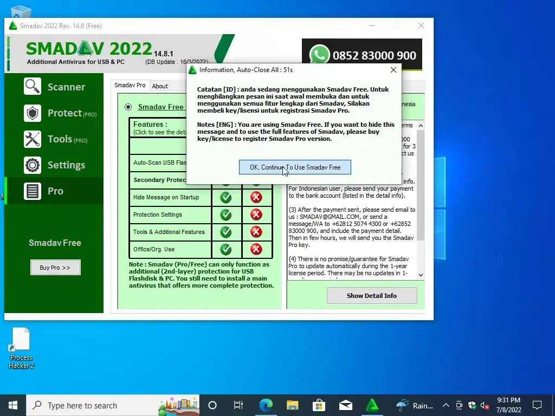Image resolution: width=555 pixels, height=416 pixels.
Task: Click the Smadav Free sidebar label
Action: [x=55, y=243]
